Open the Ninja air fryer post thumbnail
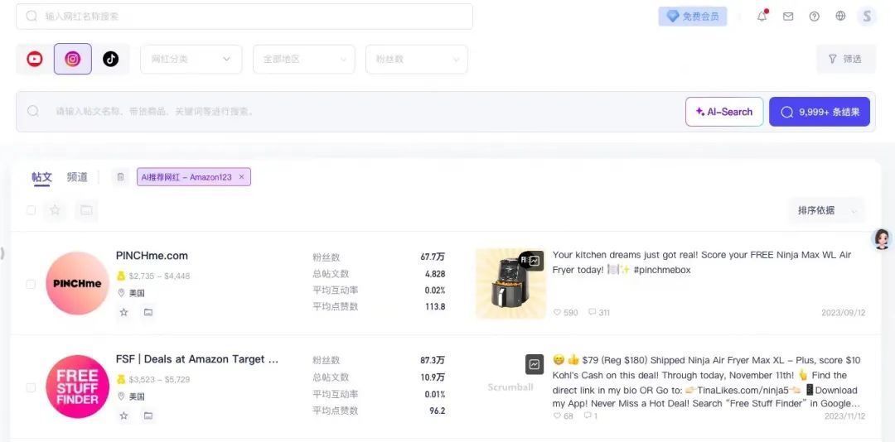895x442 pixels. pos(510,284)
